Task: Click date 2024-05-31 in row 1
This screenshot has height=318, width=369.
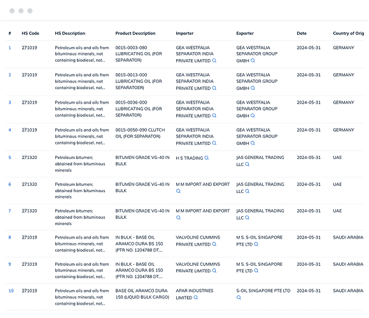Action: pyautogui.click(x=309, y=48)
